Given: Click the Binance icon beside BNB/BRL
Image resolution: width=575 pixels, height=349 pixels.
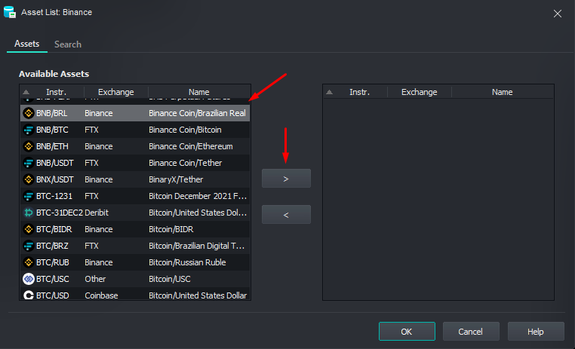Looking at the screenshot, I should [28, 113].
